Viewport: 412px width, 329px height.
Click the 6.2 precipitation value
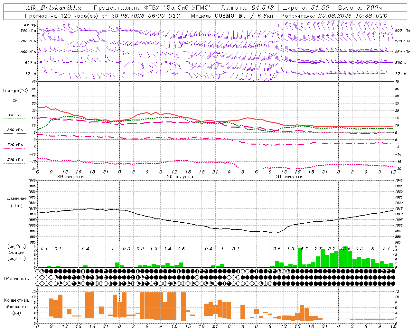359,249
